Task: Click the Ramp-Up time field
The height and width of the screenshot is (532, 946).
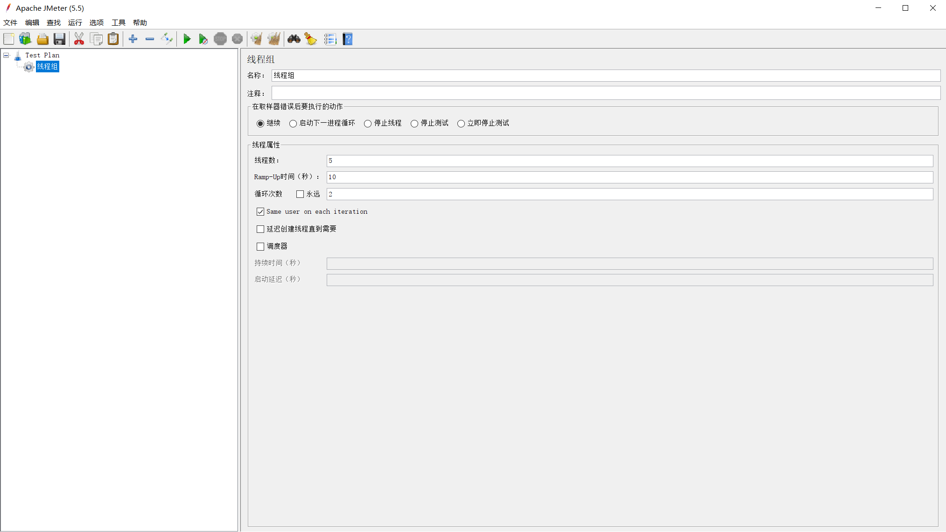Action: [x=630, y=177]
